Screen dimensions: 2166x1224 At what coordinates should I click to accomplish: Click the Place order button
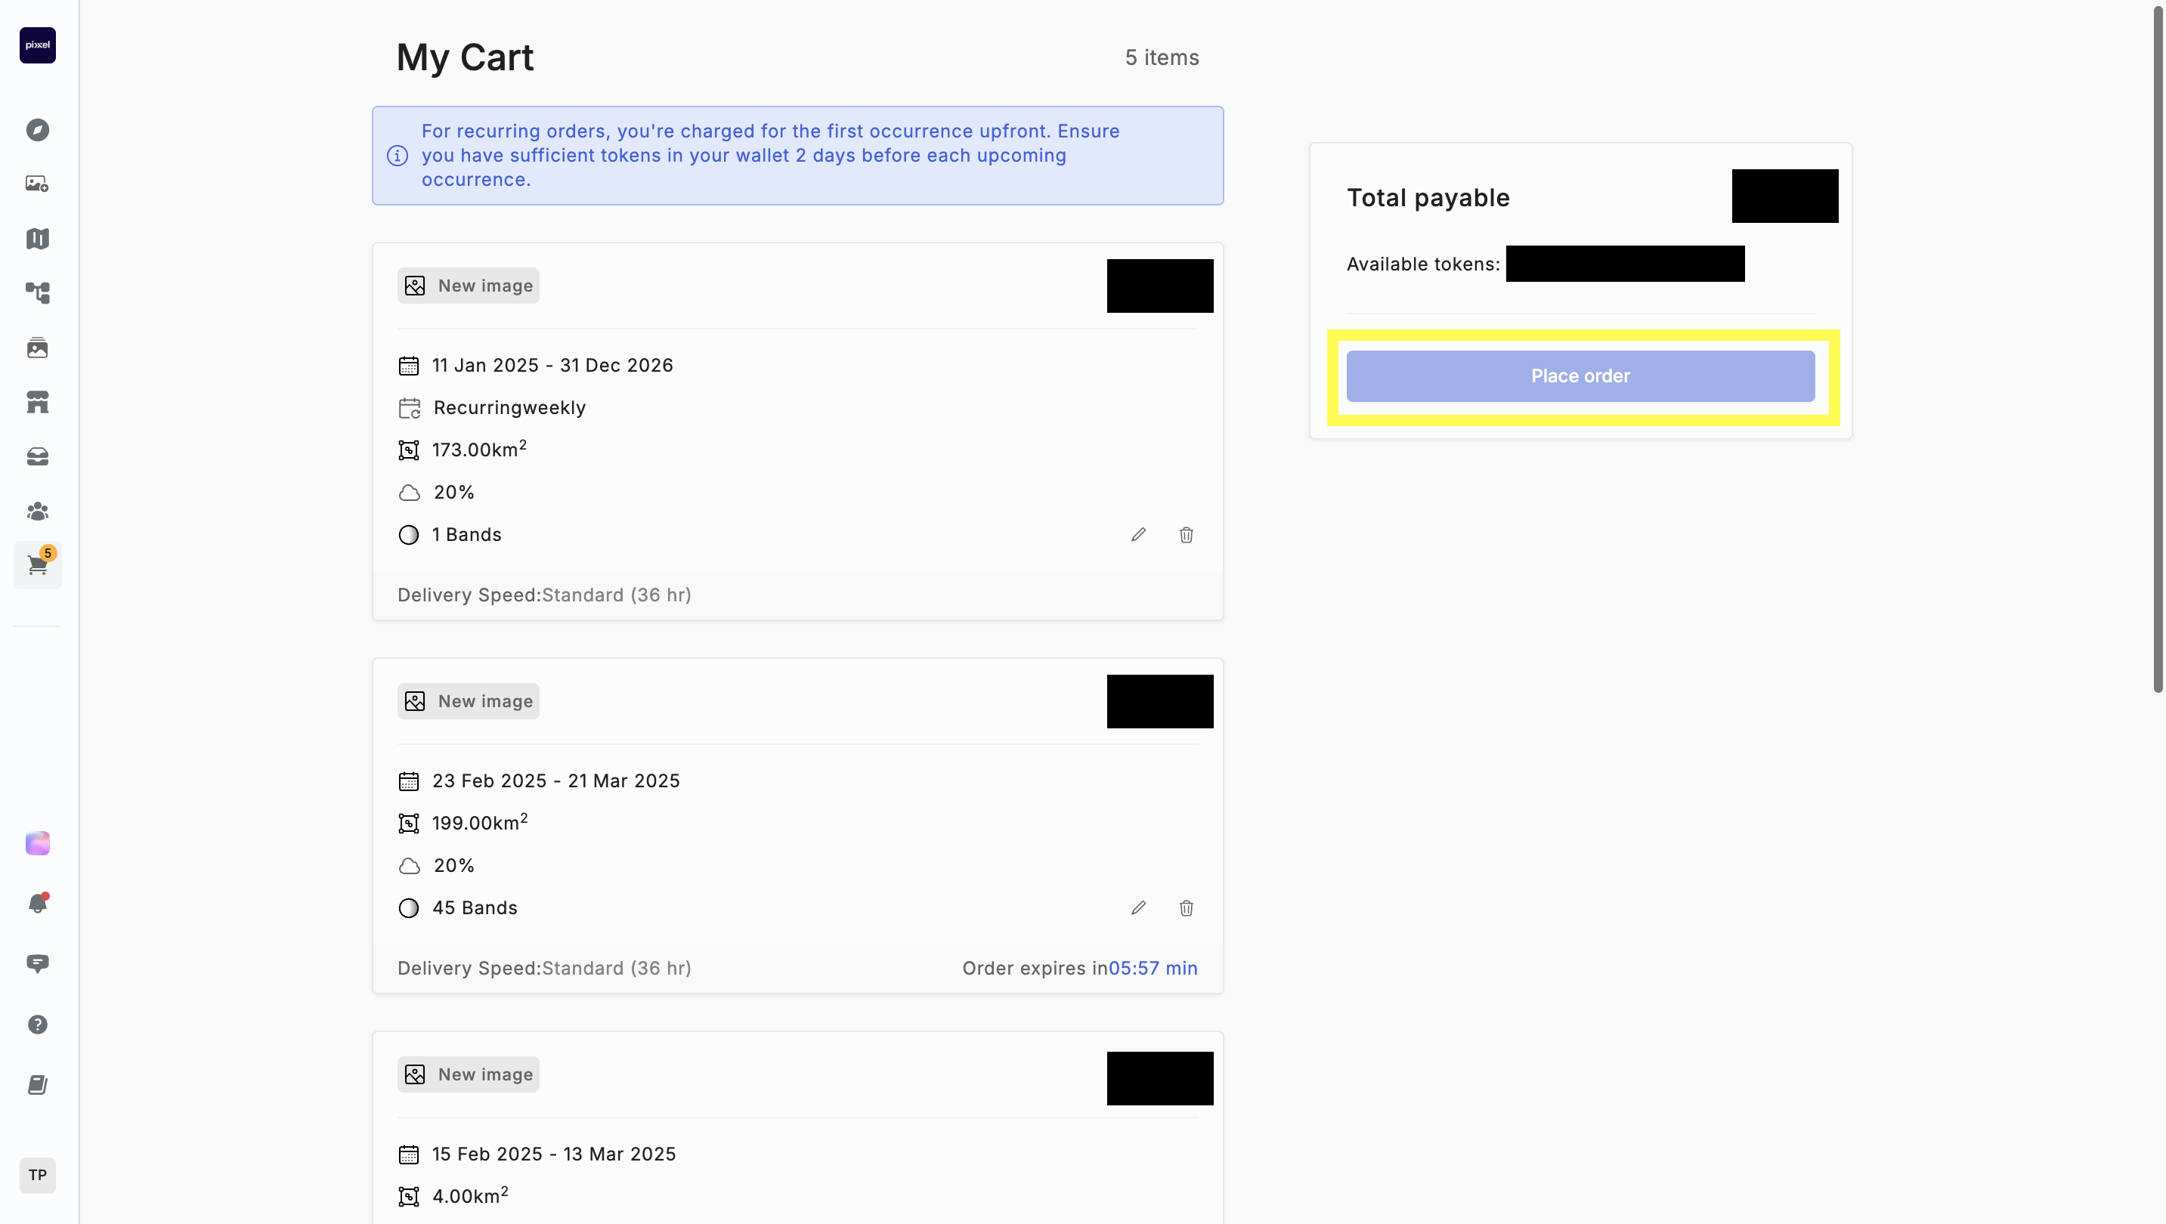click(x=1581, y=376)
